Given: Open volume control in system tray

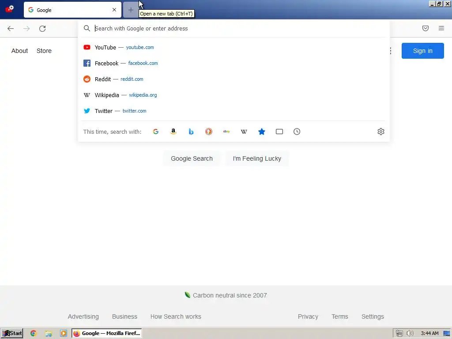Looking at the screenshot, I should tap(410, 334).
